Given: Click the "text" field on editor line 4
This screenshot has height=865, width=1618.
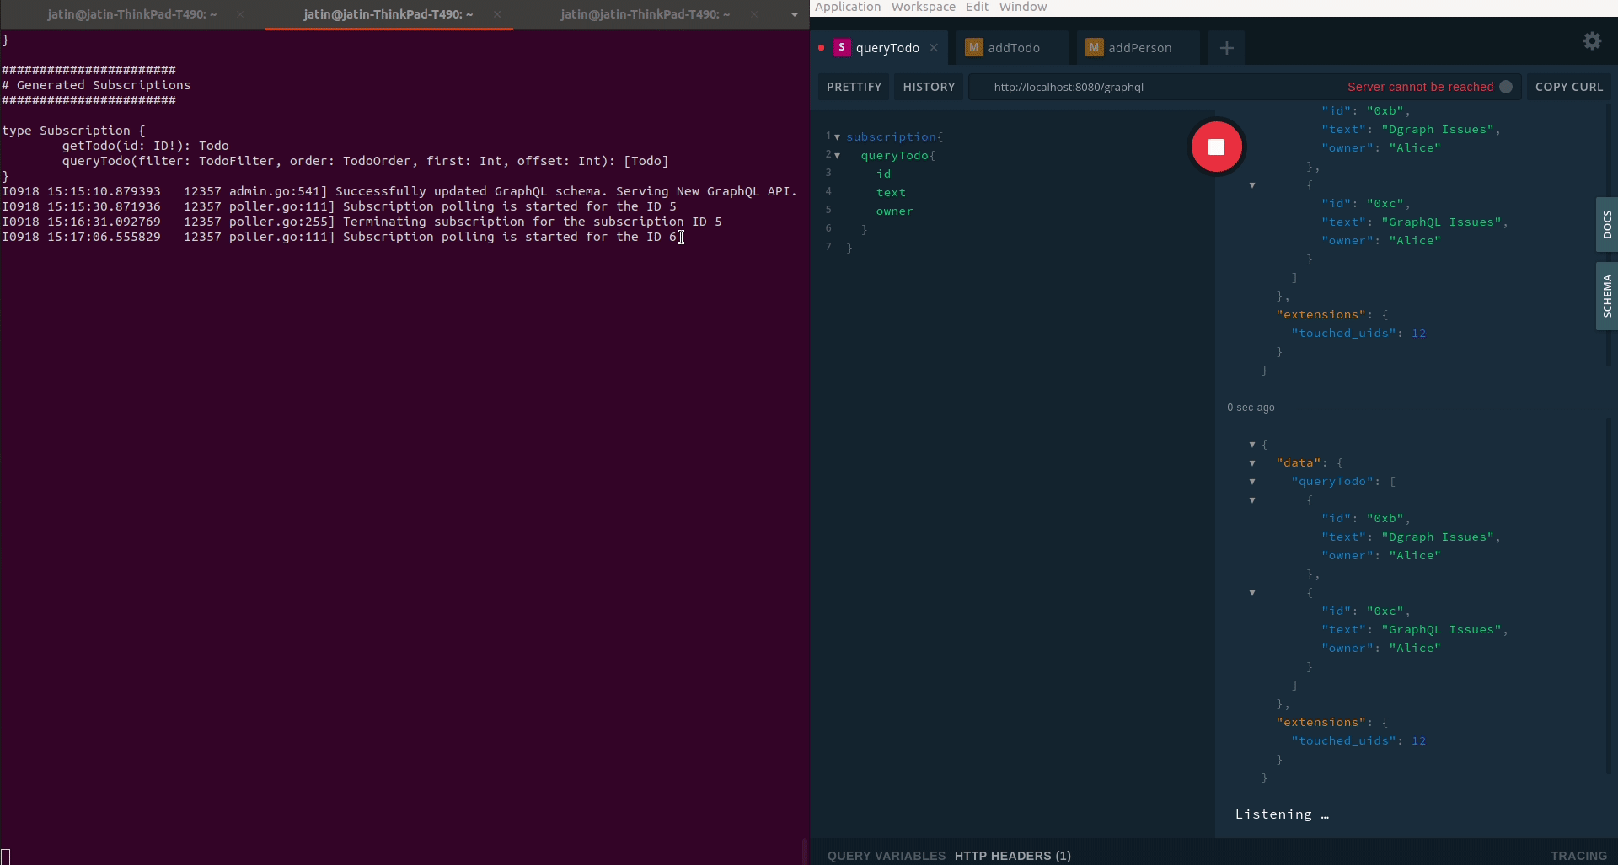Looking at the screenshot, I should [x=891, y=192].
